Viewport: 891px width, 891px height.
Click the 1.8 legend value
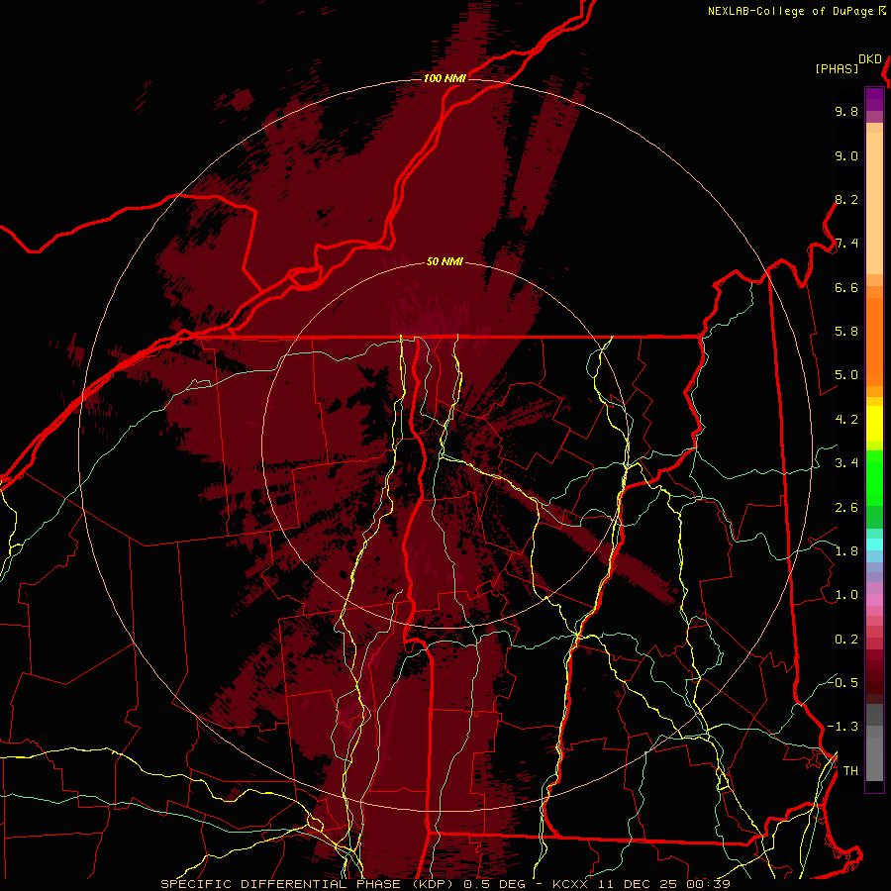[846, 551]
